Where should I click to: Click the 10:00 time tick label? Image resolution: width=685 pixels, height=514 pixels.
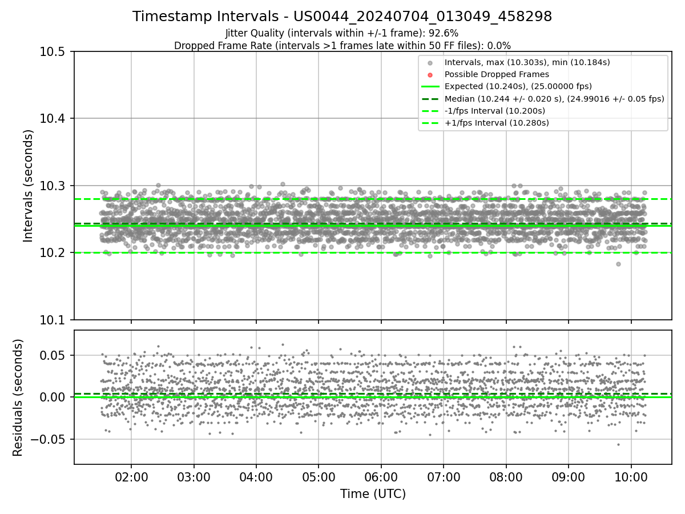point(631,477)
